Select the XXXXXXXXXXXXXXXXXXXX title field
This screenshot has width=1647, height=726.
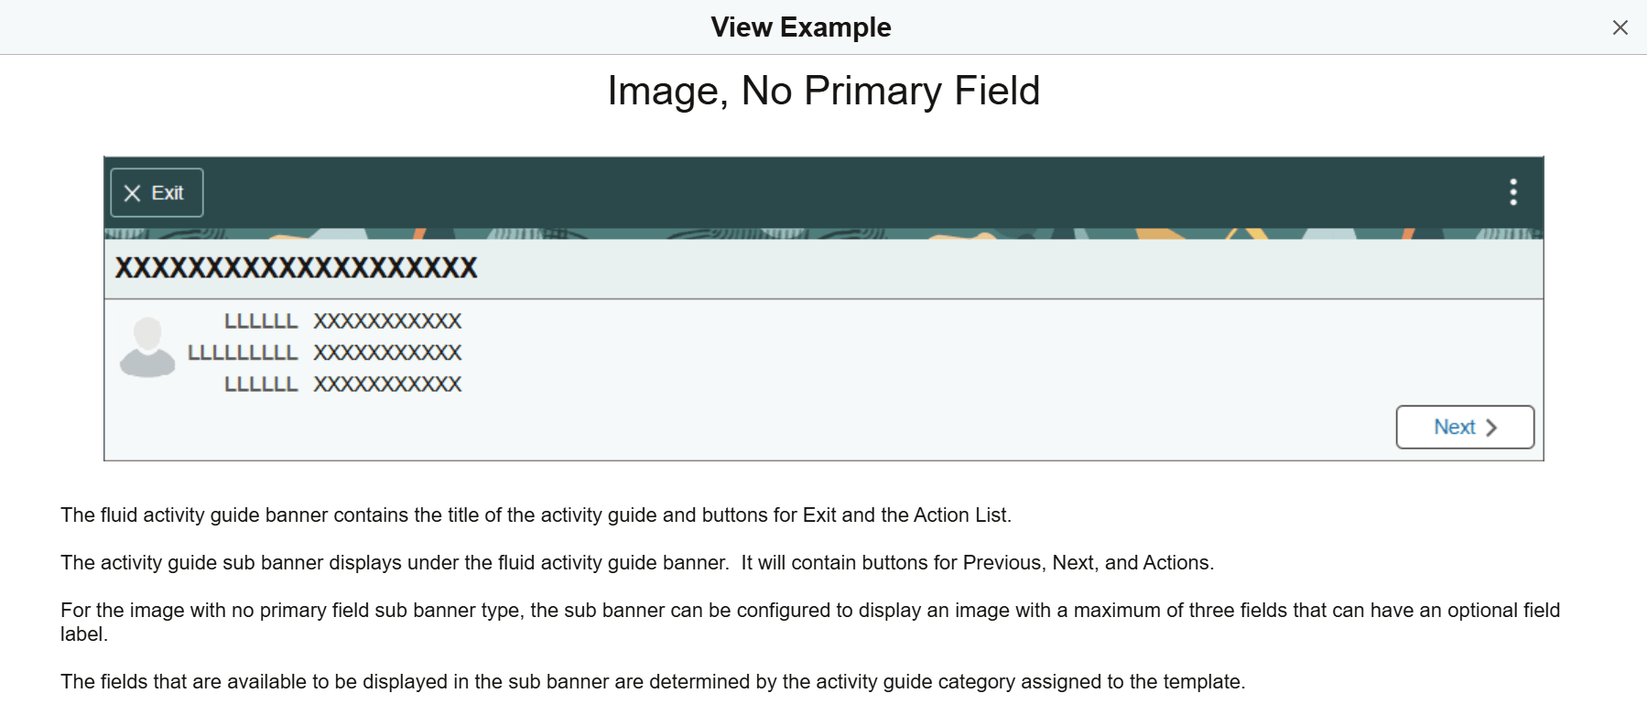[297, 268]
